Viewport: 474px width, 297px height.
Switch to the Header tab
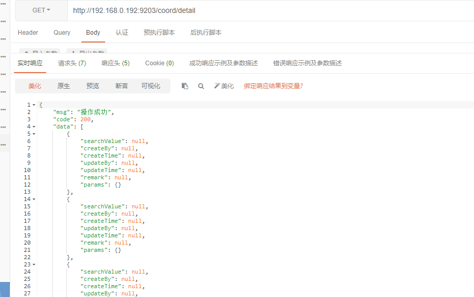28,33
